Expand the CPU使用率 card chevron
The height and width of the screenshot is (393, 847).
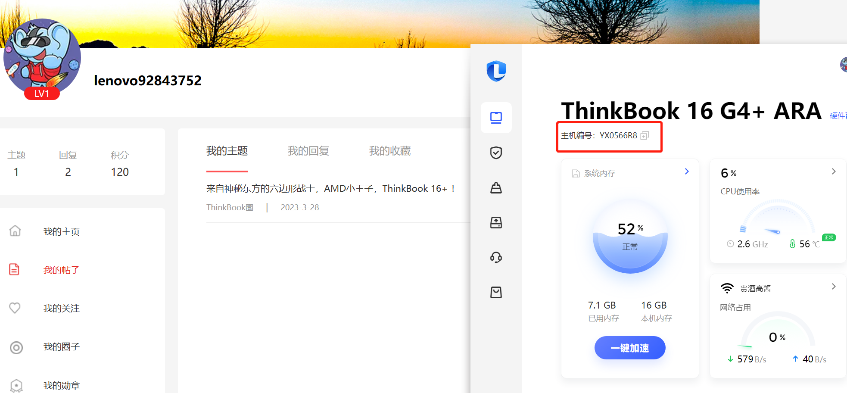834,172
